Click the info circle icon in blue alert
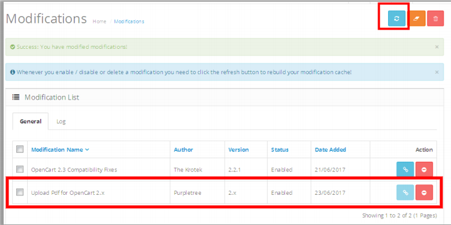 point(13,72)
